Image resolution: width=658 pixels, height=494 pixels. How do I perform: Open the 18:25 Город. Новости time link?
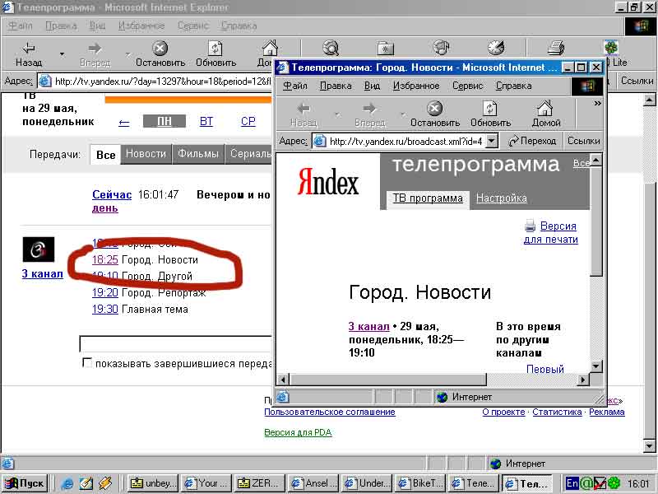click(x=105, y=259)
